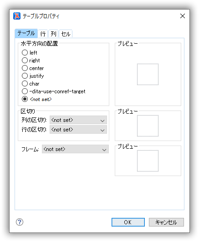Confirm with the OK button
Screen dimensions: 199x242
[x=128, y=222]
